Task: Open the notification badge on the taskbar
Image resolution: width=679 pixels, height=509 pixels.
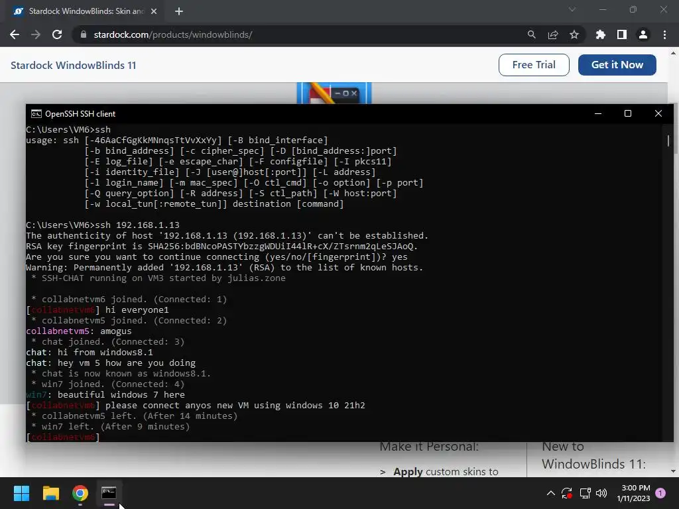Action: [x=660, y=493]
